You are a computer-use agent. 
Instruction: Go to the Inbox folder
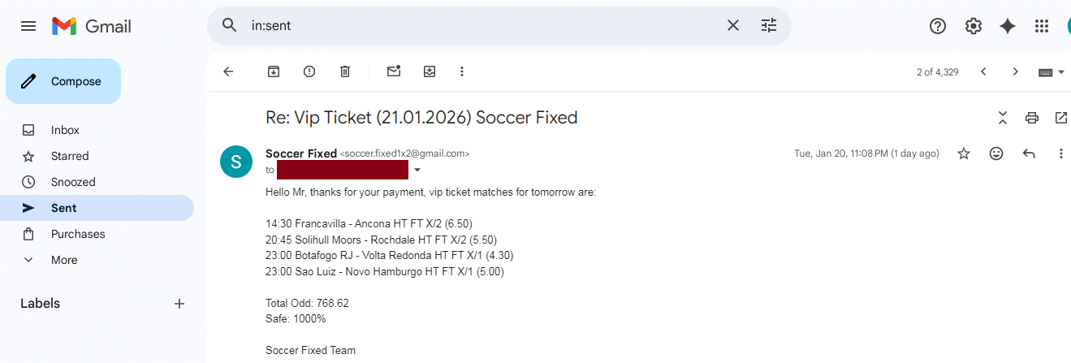(65, 130)
